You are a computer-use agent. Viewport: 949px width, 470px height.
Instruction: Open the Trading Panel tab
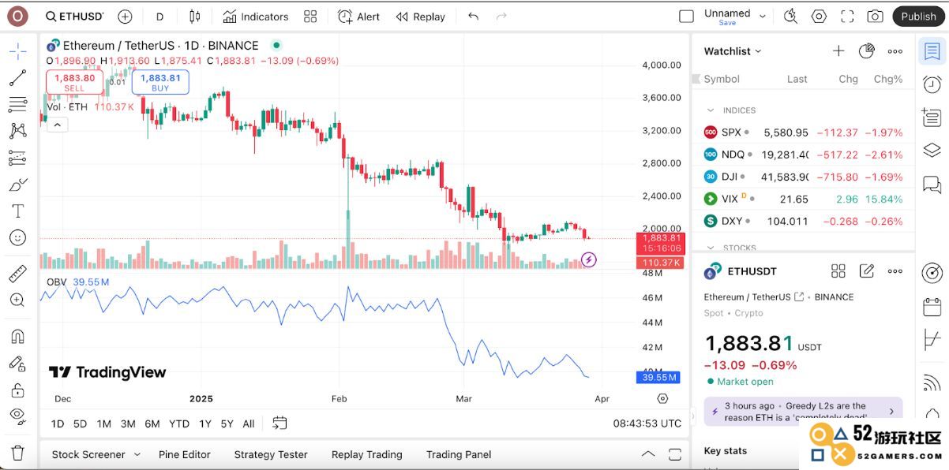point(459,454)
